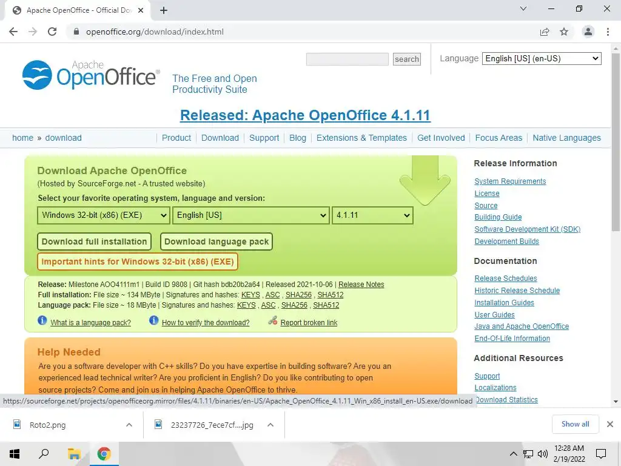Open the Download menu item in nav bar
Viewport: 621px width, 466px height.
220,138
